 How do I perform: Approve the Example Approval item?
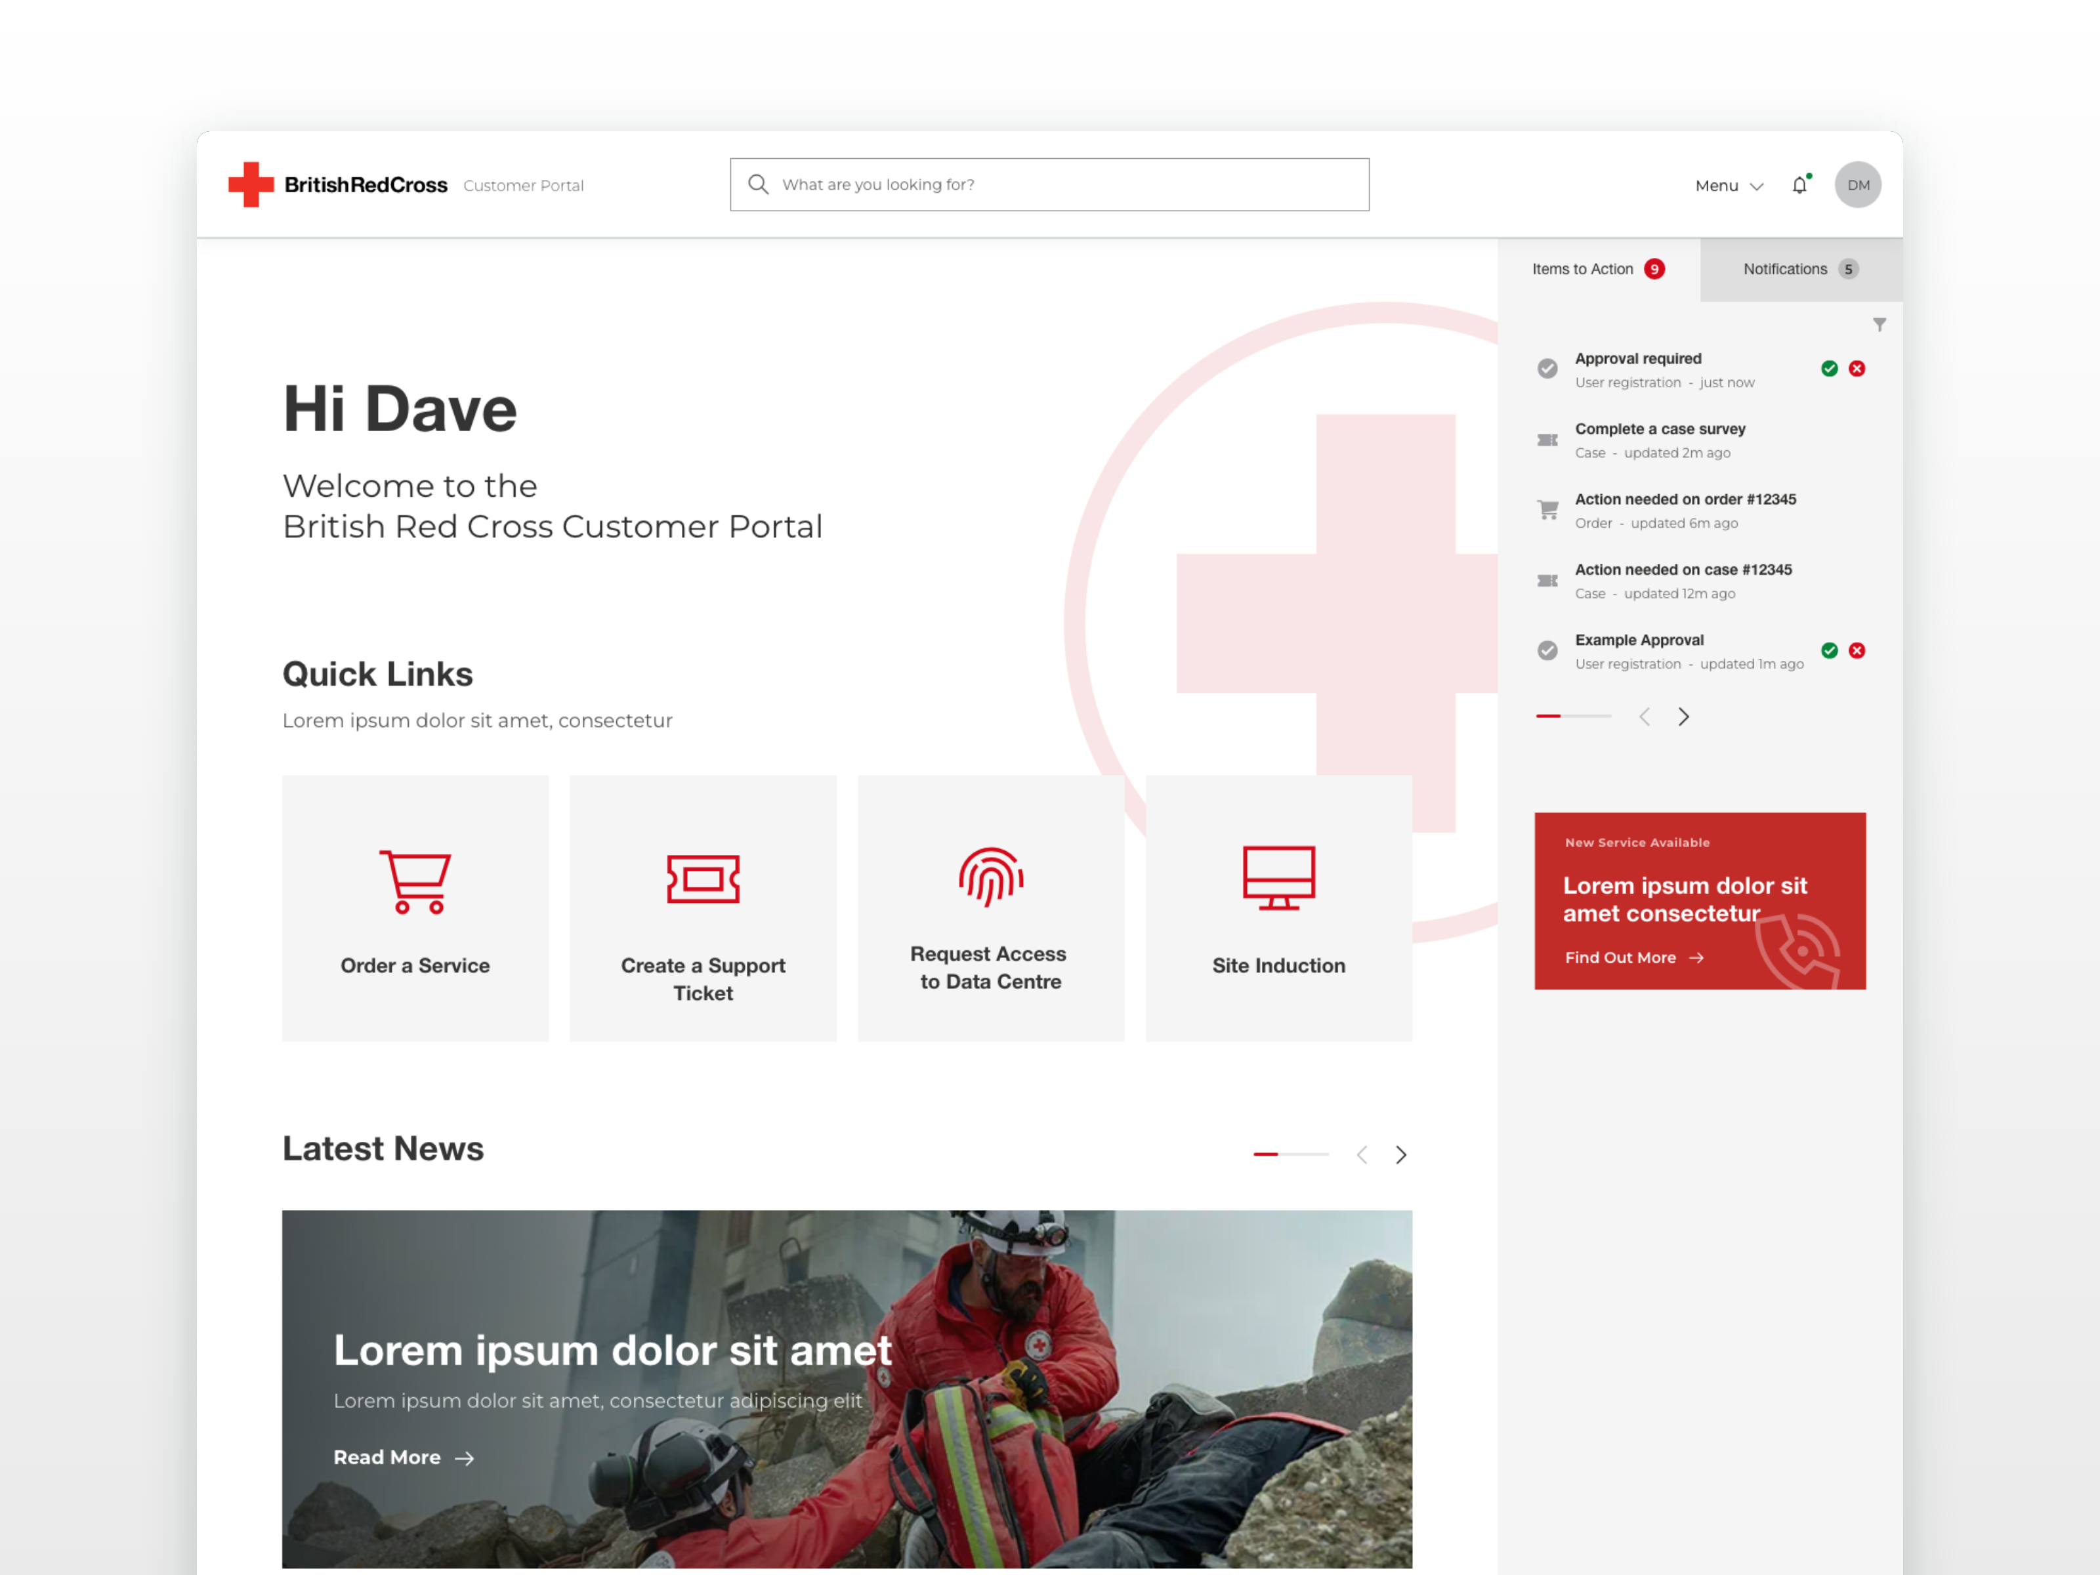(1828, 650)
